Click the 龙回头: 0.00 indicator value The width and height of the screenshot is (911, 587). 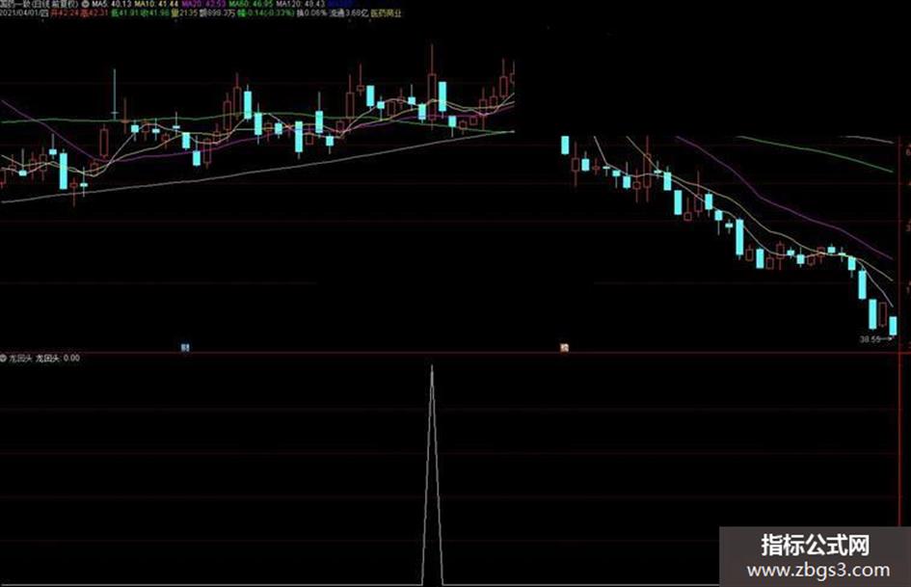coord(58,358)
